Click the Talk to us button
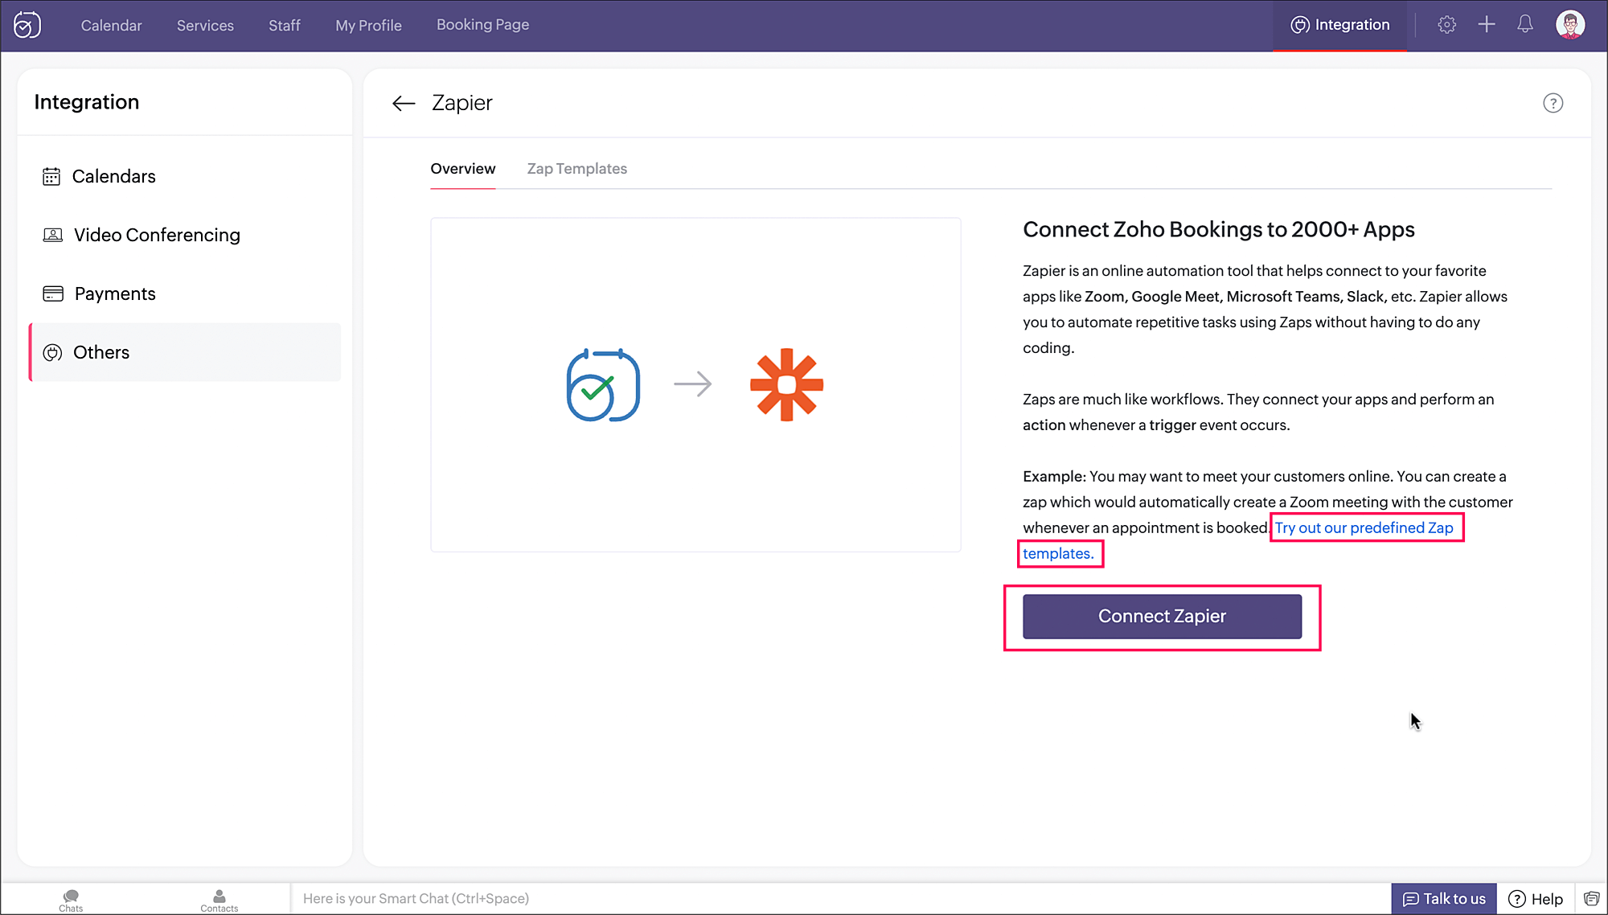The image size is (1608, 915). [x=1444, y=898]
